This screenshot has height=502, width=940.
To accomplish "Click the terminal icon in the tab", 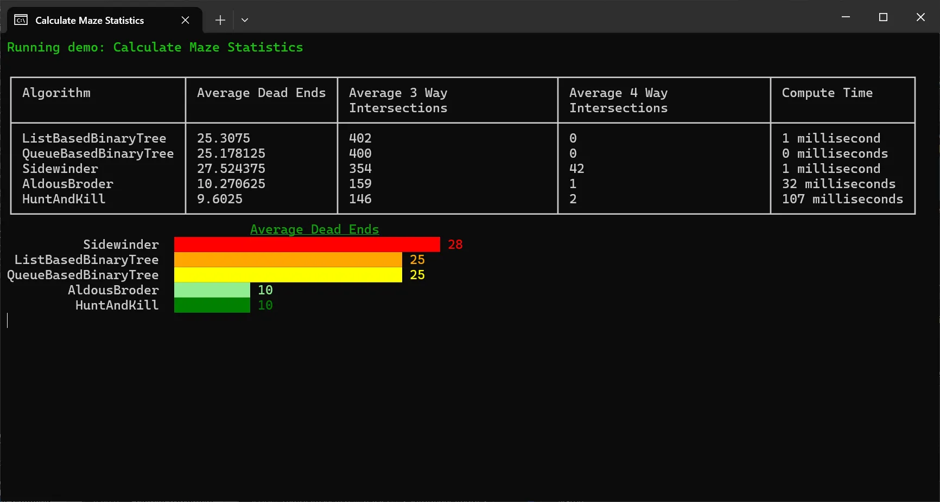I will point(21,20).
